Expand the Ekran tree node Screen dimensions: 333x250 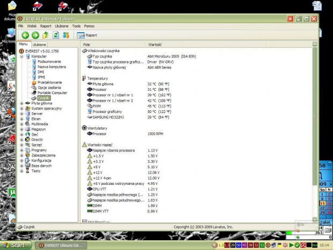(21, 119)
